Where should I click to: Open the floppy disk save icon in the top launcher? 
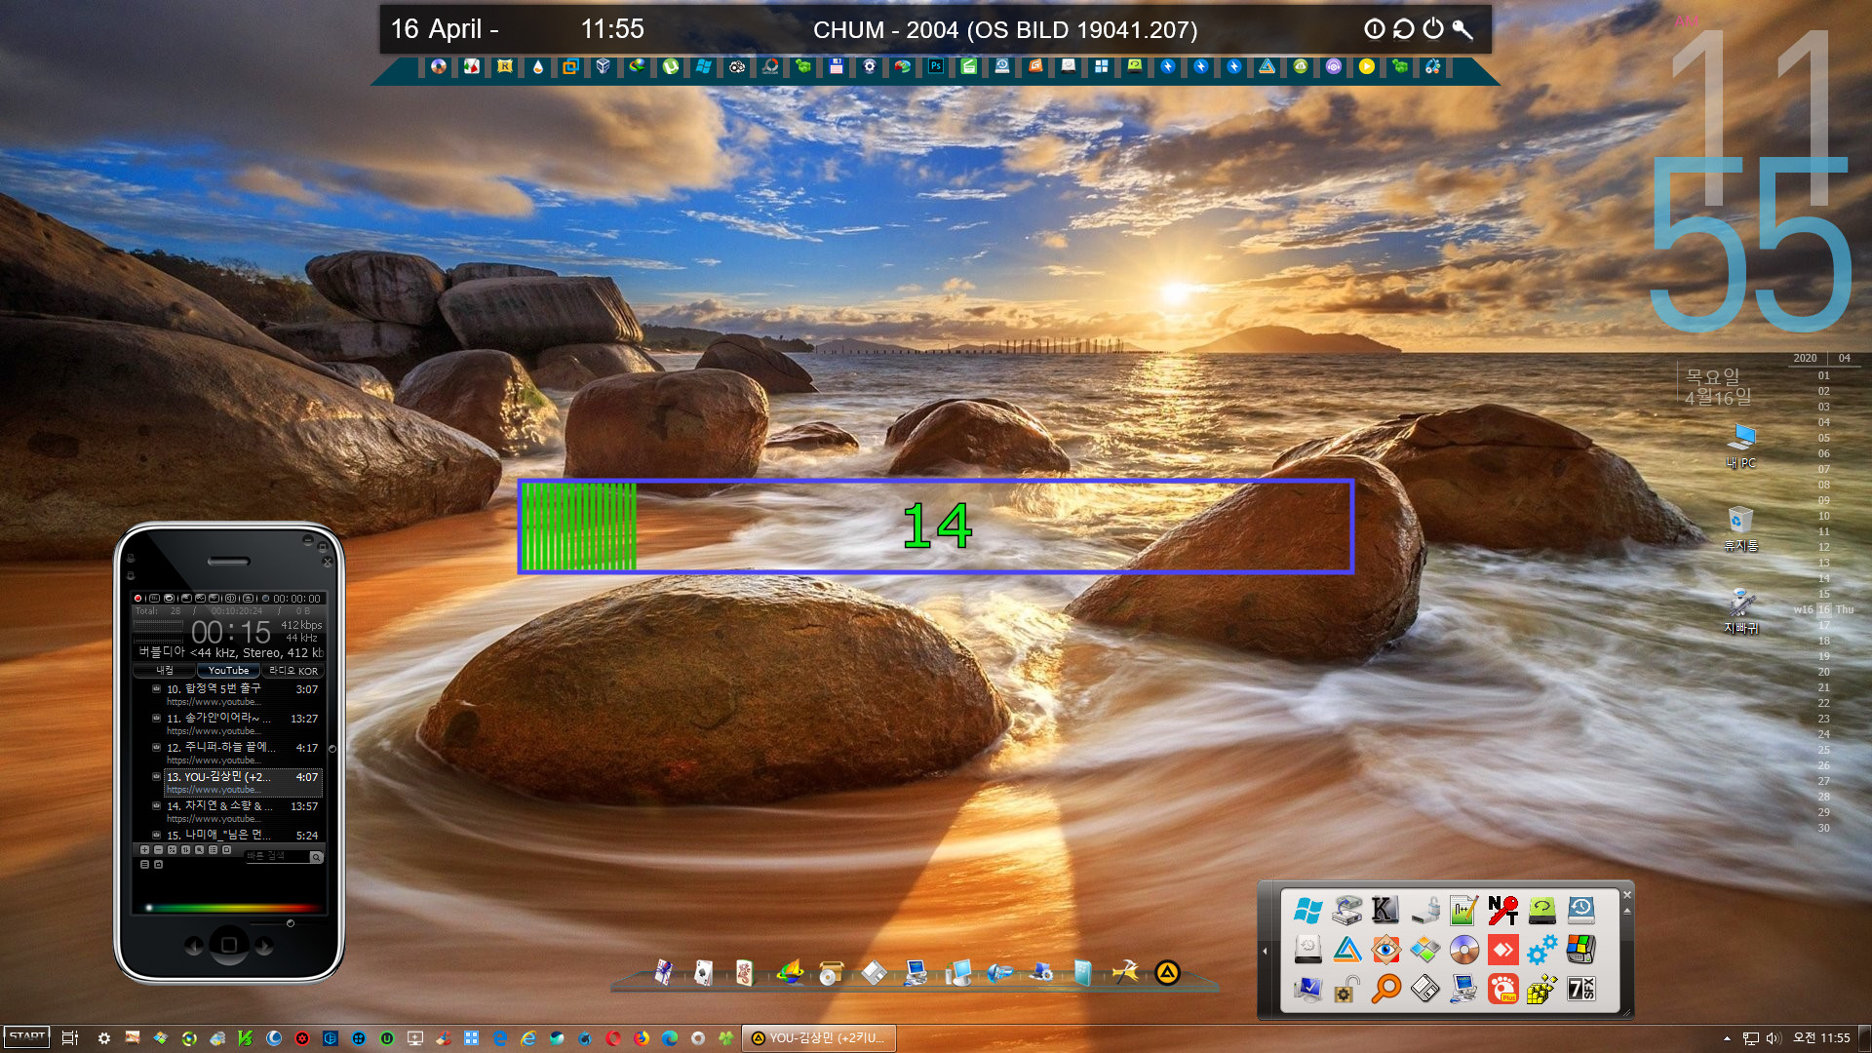pos(837,66)
